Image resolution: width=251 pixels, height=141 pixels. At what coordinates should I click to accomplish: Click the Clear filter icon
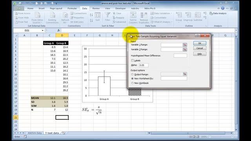(114, 13)
